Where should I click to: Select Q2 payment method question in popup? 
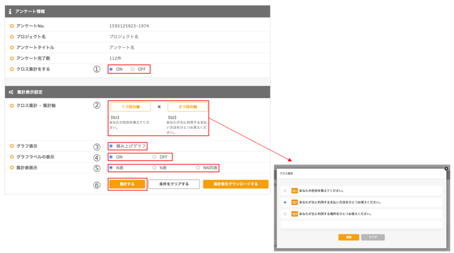coord(285,202)
